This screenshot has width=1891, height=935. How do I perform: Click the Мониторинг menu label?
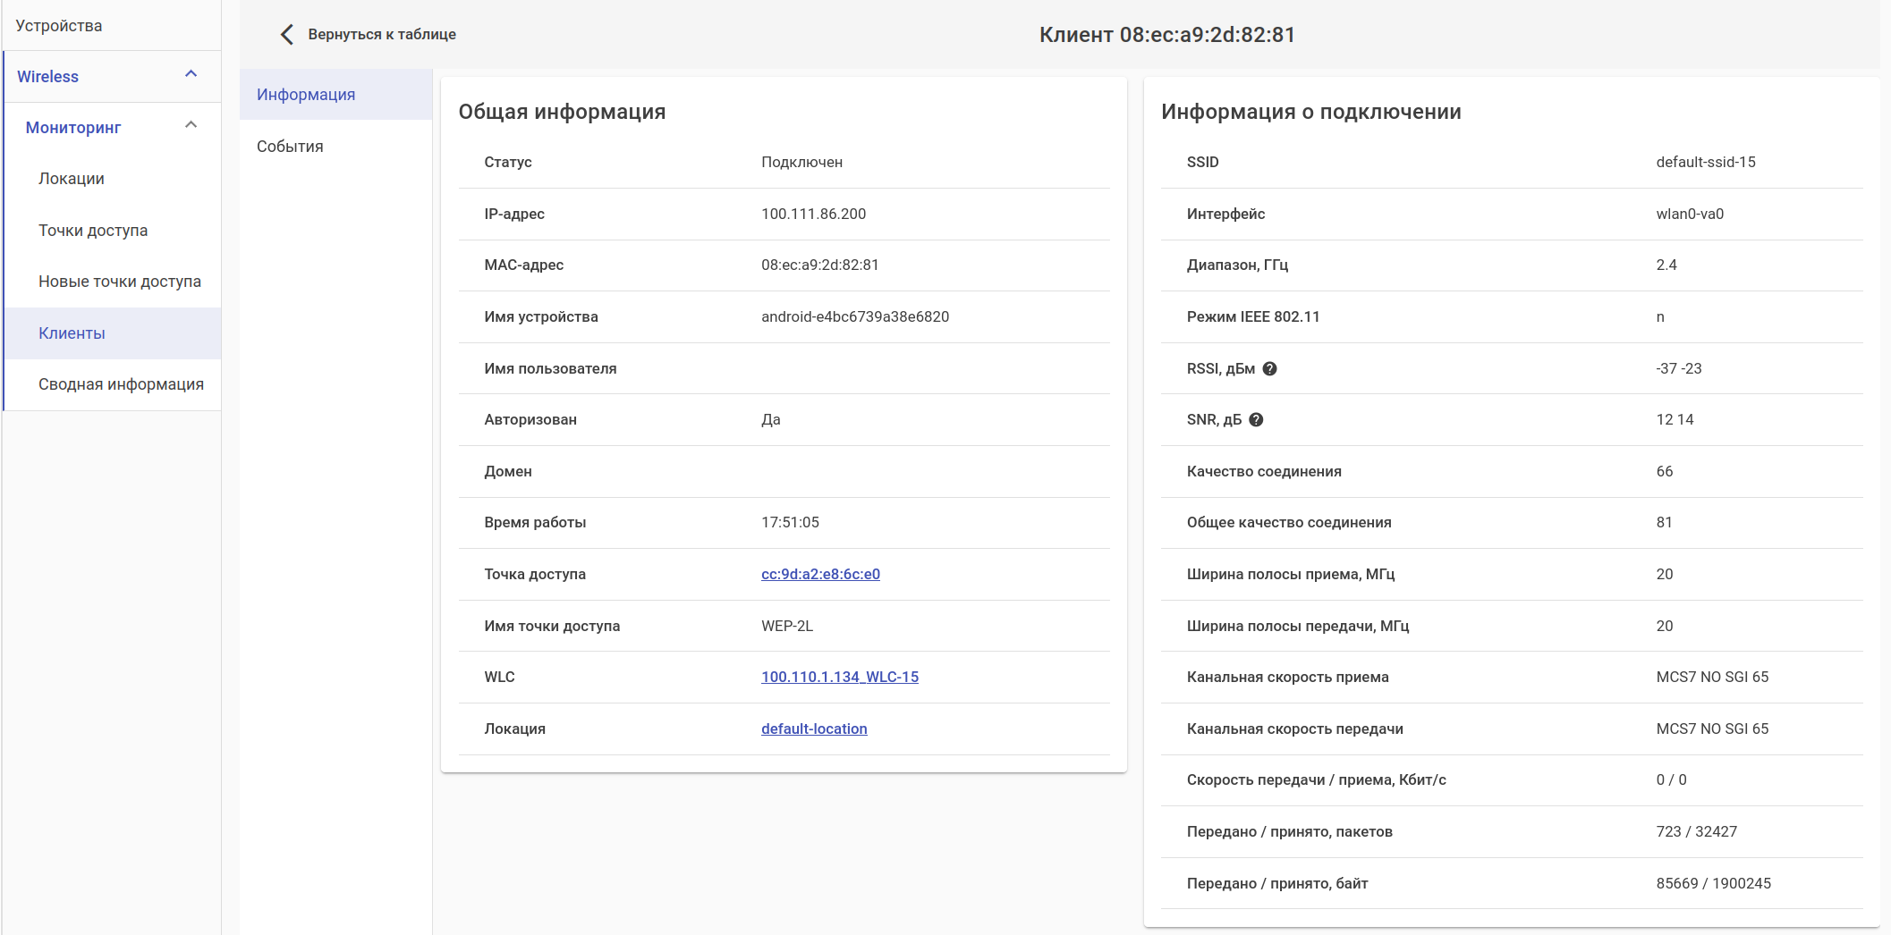(x=73, y=128)
